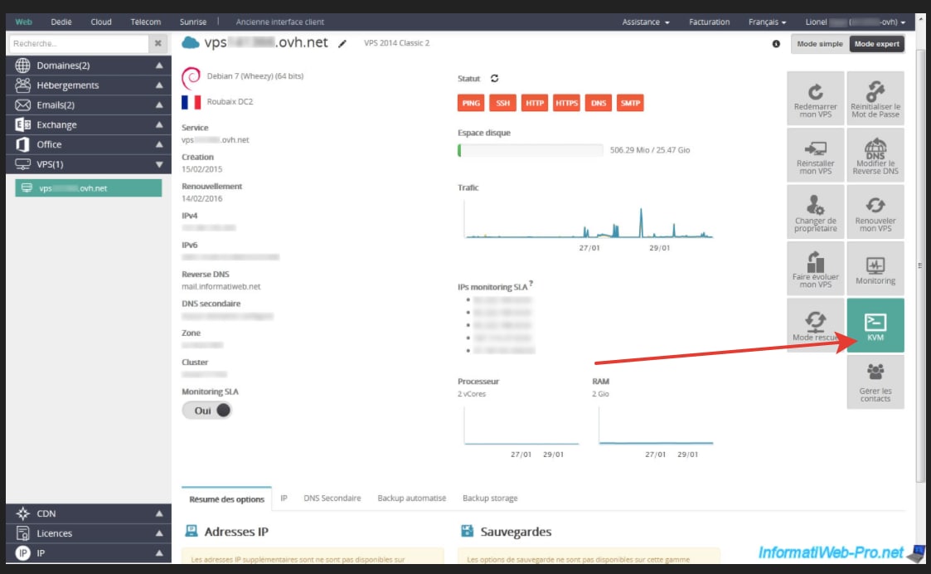
Task: Click the HTTP status badge
Action: (535, 103)
